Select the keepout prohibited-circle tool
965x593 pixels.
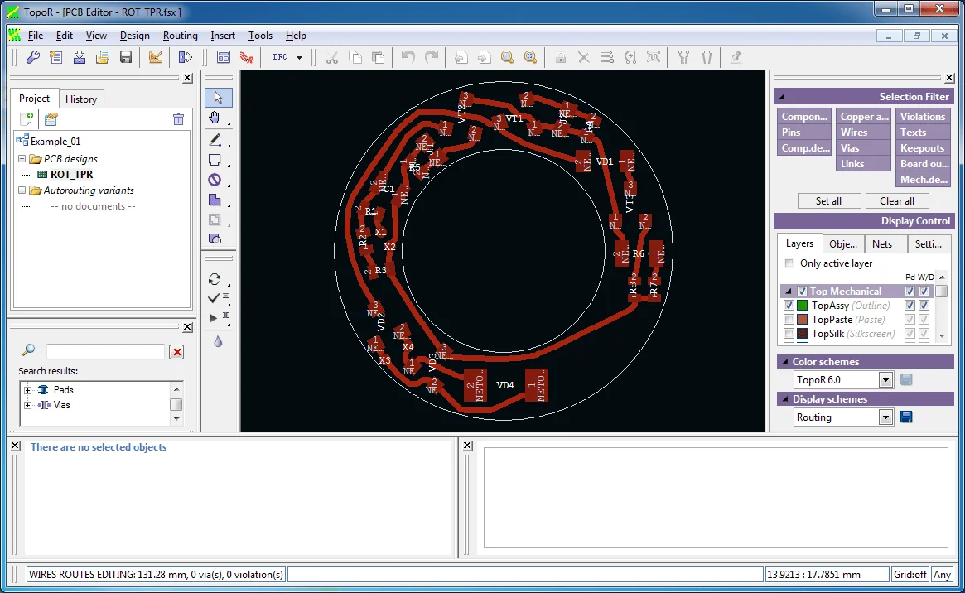[215, 180]
